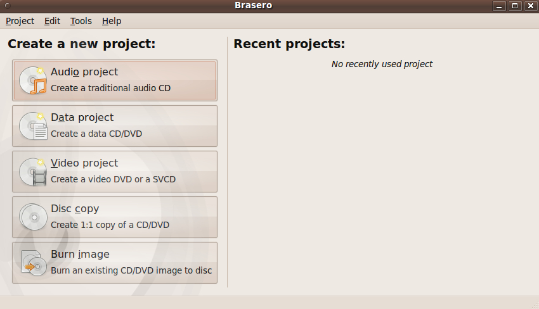Screen dimensions: 539x309
Task: Choose 'Create a data CD/DVD' option
Action: [x=115, y=126]
